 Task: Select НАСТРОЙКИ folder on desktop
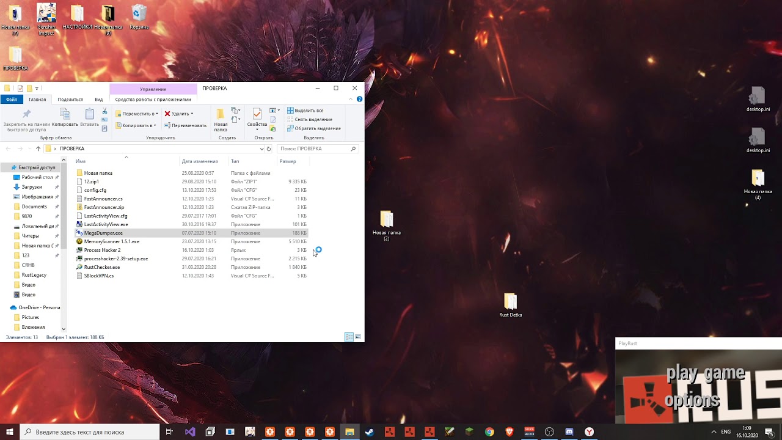coord(77,17)
